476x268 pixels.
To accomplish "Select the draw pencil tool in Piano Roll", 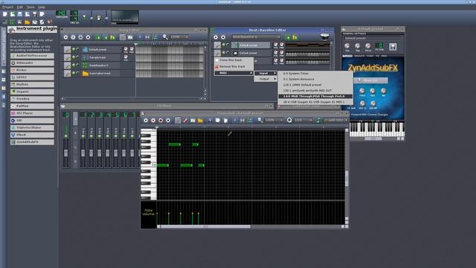I will [x=178, y=121].
